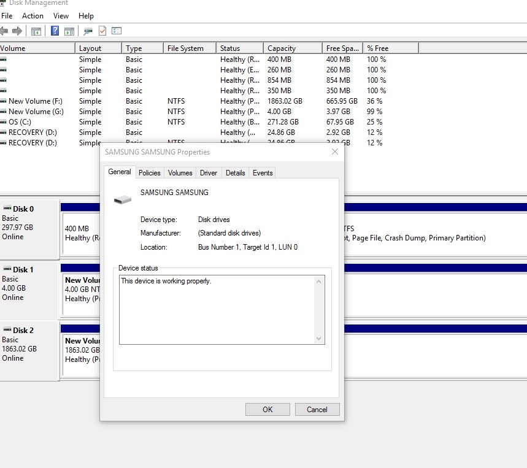
Task: Click the 271.28 GB capacity cell
Action: 283,122
